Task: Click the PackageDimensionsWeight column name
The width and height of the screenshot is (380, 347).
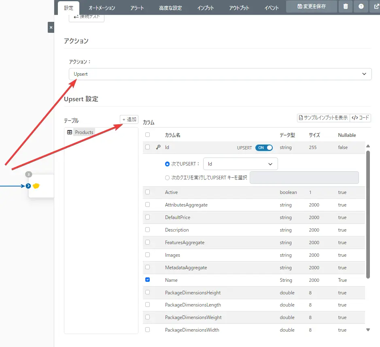Action: pos(193,317)
